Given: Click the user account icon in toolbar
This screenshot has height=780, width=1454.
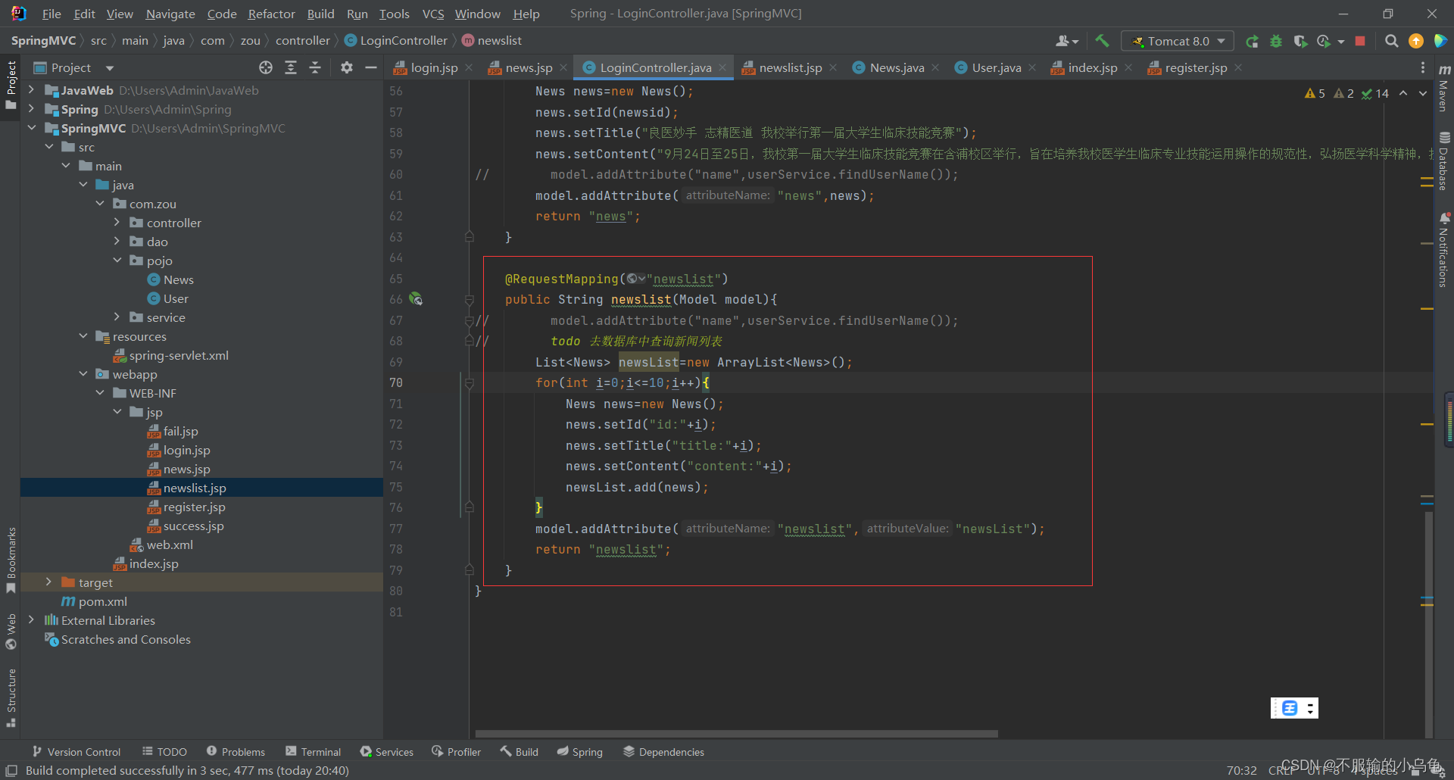Looking at the screenshot, I should 1067,41.
